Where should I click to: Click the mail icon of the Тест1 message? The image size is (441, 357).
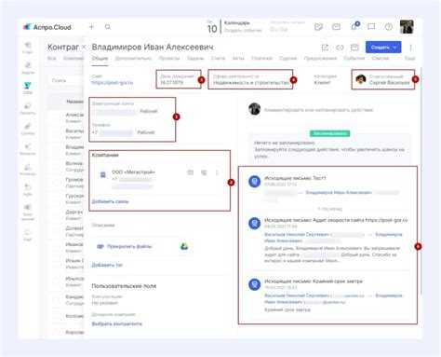[x=255, y=181]
